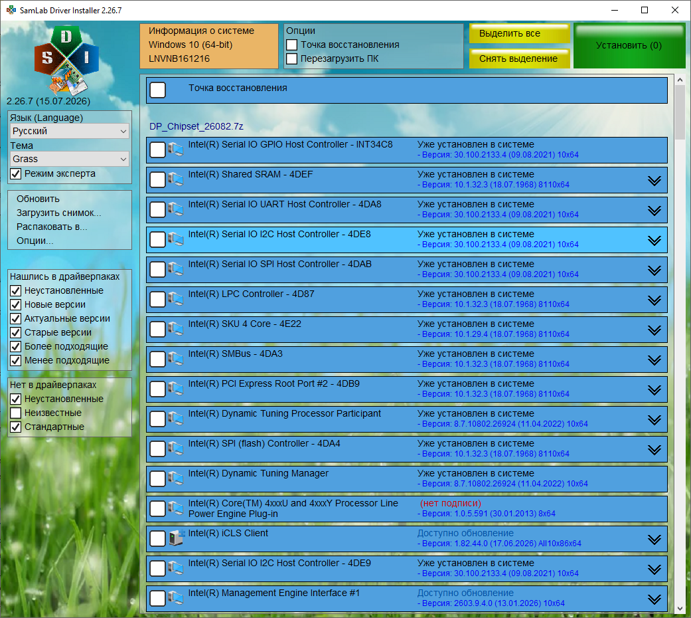Click the app icon in title bar
The image size is (691, 618).
(x=11, y=10)
